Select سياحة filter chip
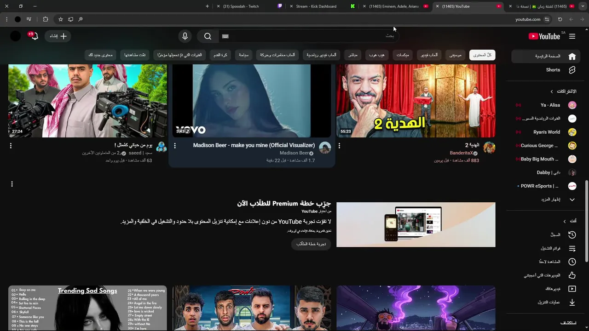 (243, 55)
